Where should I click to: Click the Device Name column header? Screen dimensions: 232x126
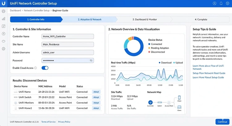click(x=21, y=86)
